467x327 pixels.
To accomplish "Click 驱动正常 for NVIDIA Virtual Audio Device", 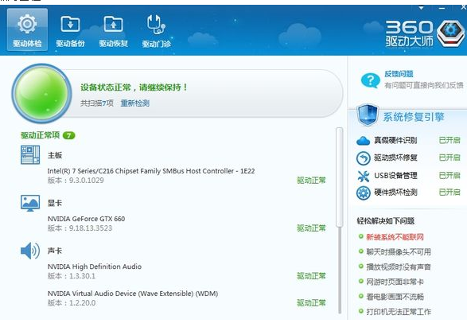I will [311, 303].
